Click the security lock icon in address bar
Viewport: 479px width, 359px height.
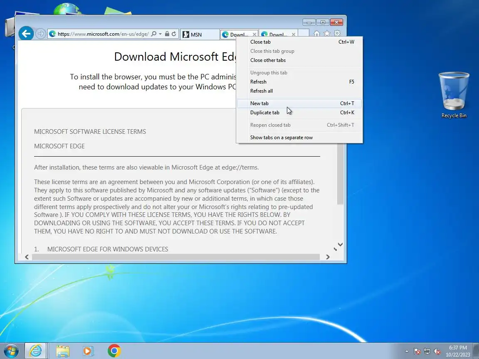[167, 34]
